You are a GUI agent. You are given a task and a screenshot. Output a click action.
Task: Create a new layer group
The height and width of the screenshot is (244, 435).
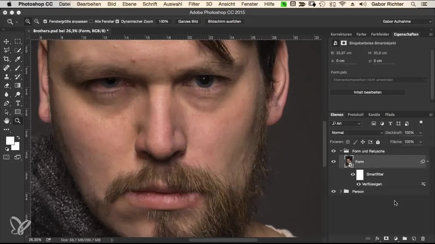(405, 239)
